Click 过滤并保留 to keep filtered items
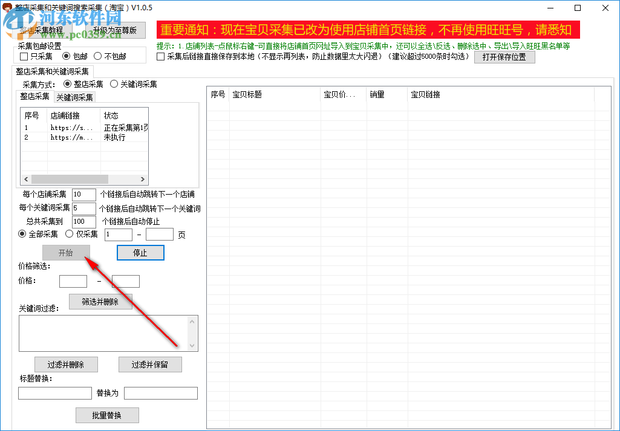 (149, 364)
